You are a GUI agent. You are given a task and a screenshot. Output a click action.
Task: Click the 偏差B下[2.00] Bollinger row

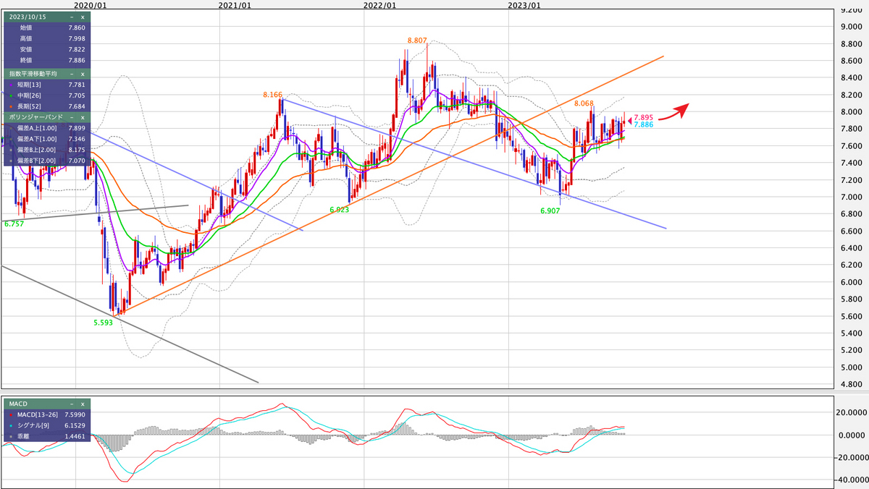point(46,160)
